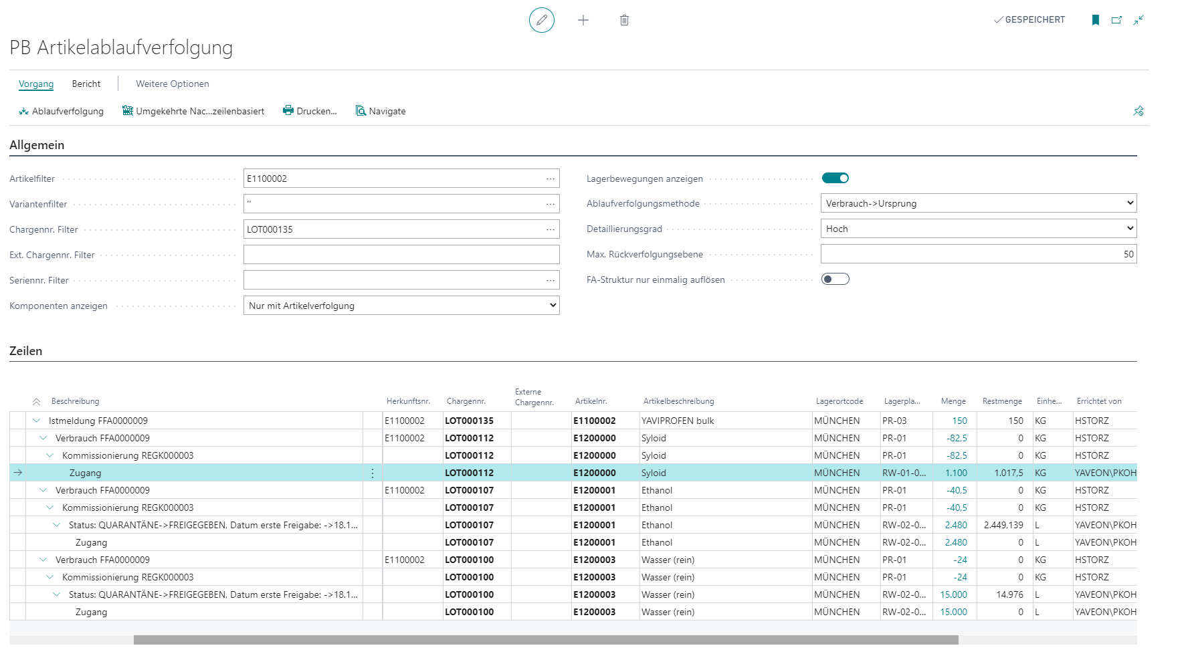
Task: Click the horizontal scrollbar of the table
Action: click(x=545, y=640)
